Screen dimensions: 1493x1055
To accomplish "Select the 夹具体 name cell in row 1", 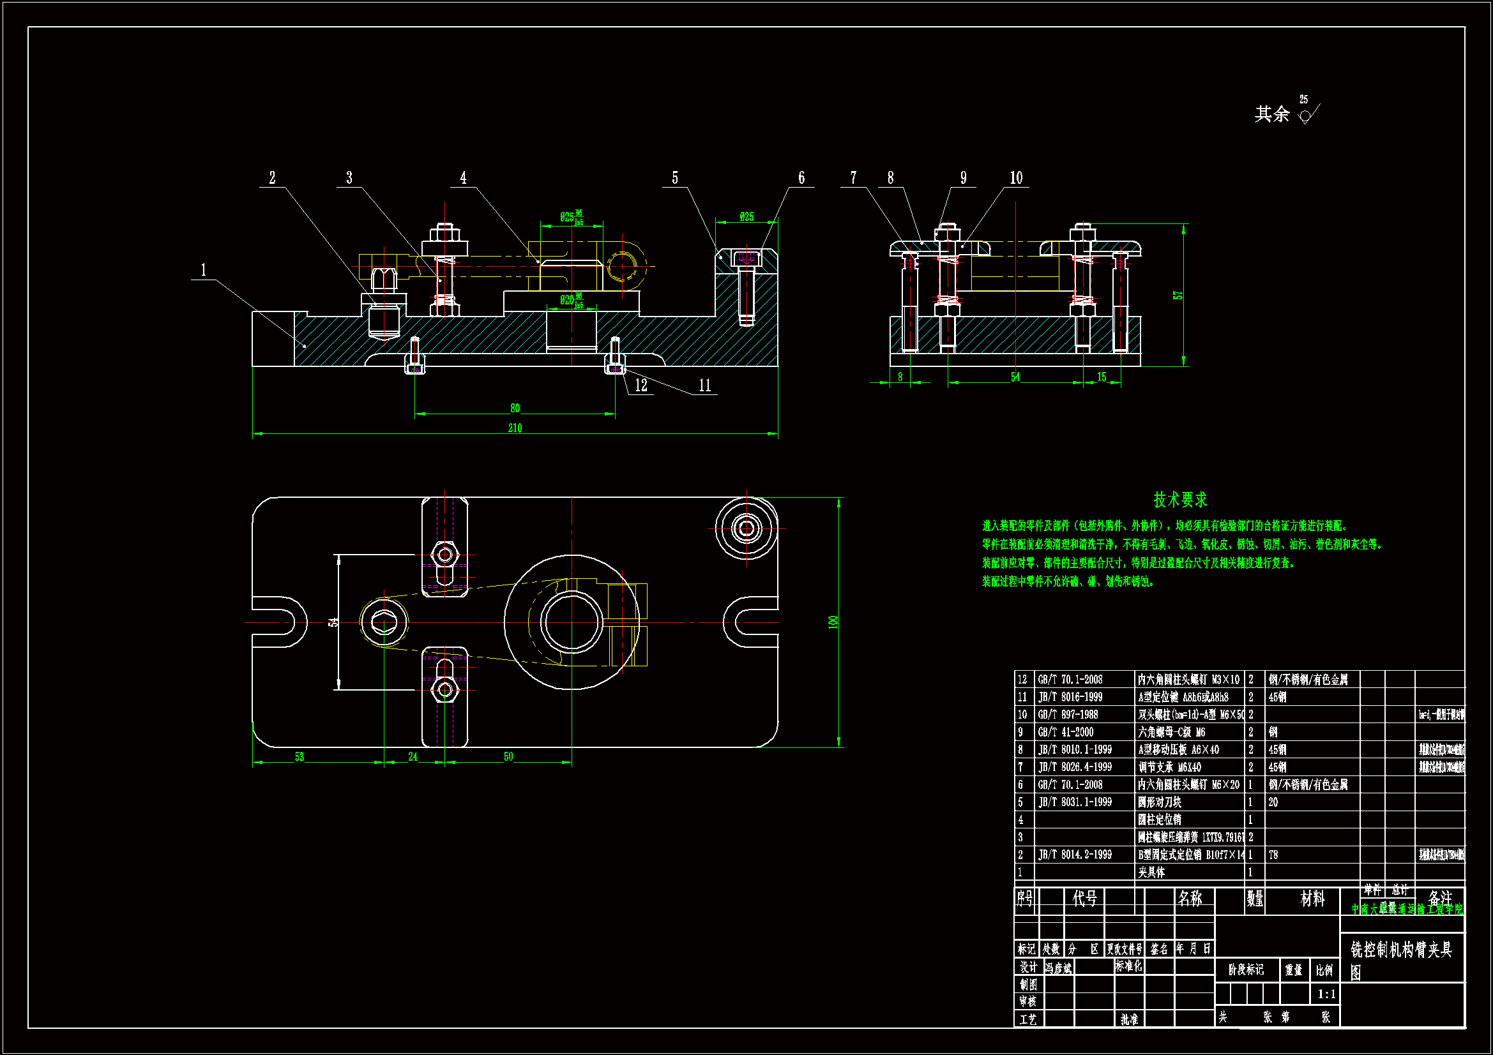I will 1151,872.
